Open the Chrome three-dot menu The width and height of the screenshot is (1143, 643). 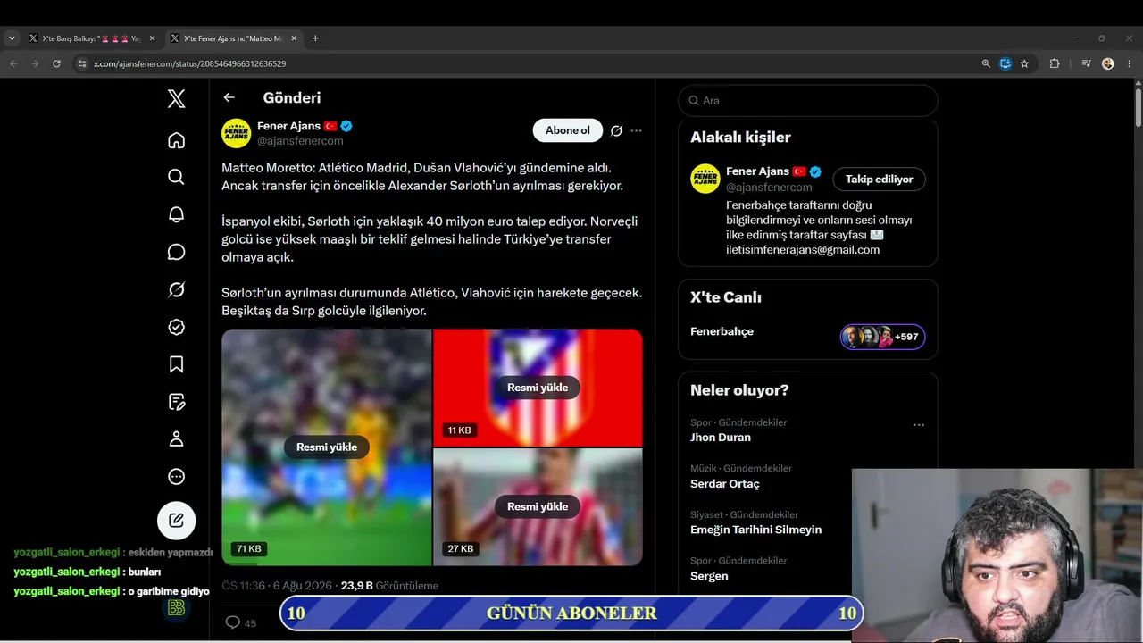(x=1130, y=63)
